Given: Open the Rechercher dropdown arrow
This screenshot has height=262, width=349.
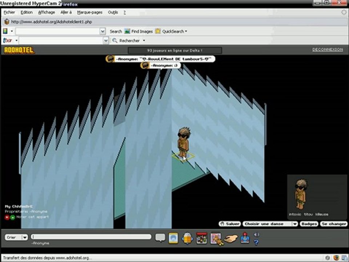Looking at the screenshot, I should click(x=144, y=40).
